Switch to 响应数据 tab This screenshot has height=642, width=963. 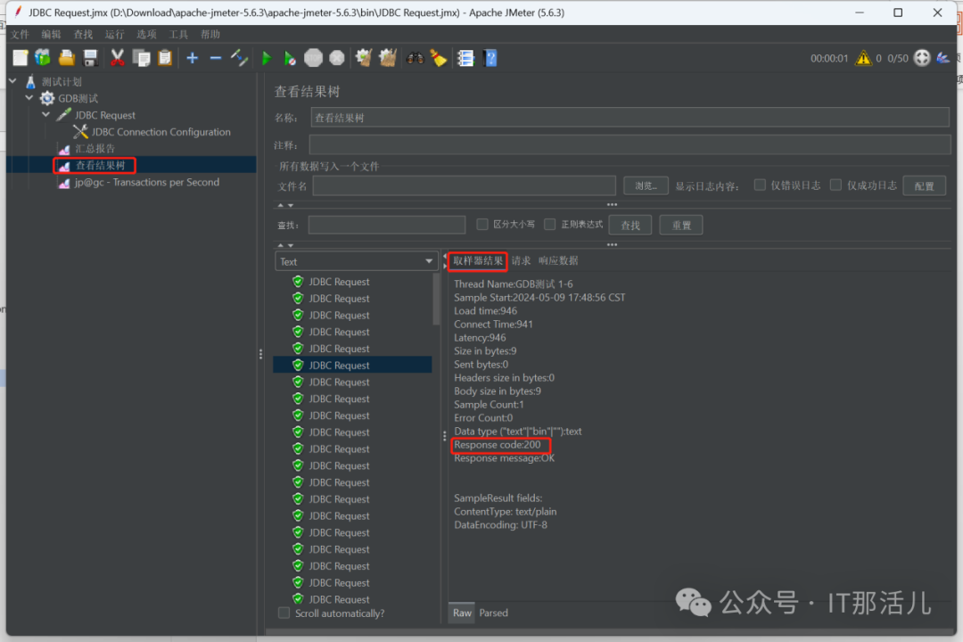[x=558, y=261]
